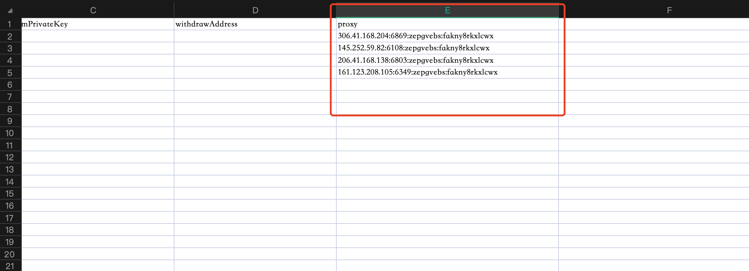Viewport: 749px width, 271px height.
Task: Select row 15 header
Action: (x=10, y=194)
